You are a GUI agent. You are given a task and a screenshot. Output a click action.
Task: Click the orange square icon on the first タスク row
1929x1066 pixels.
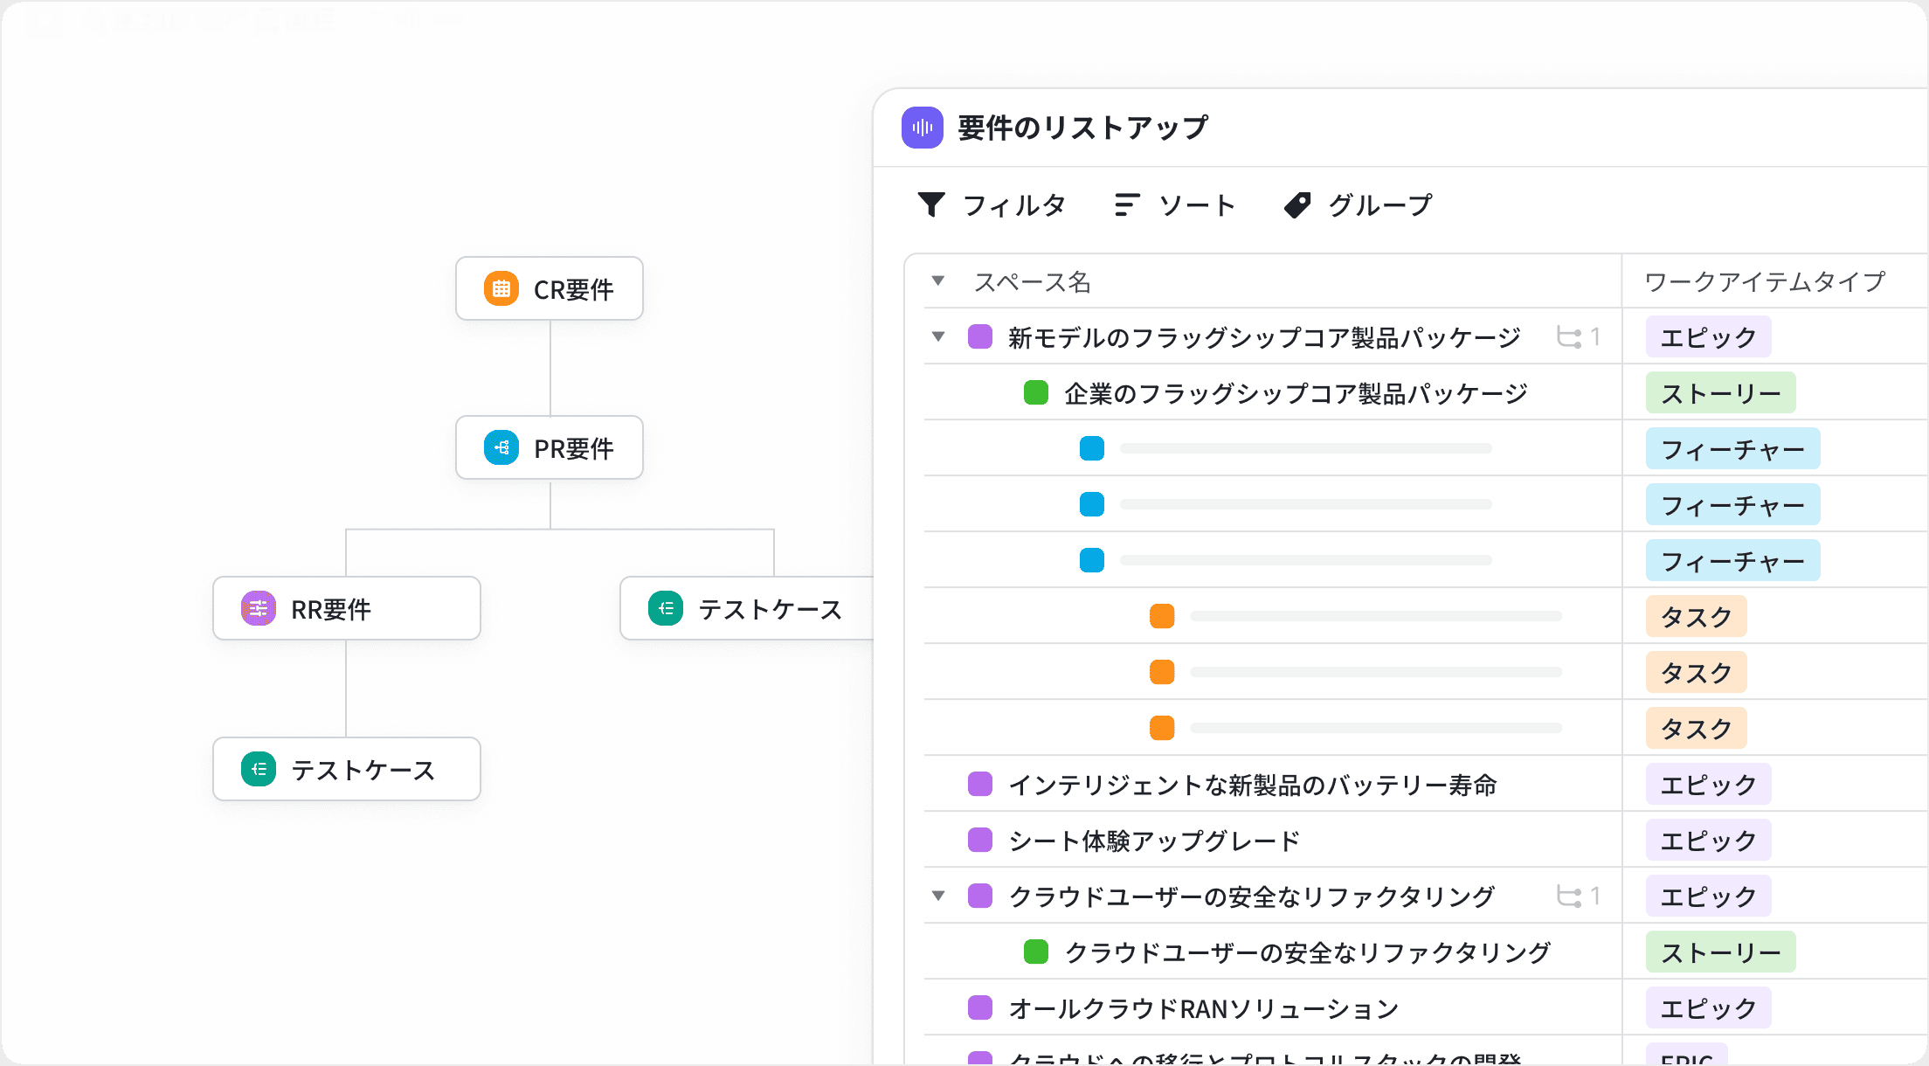click(1161, 616)
